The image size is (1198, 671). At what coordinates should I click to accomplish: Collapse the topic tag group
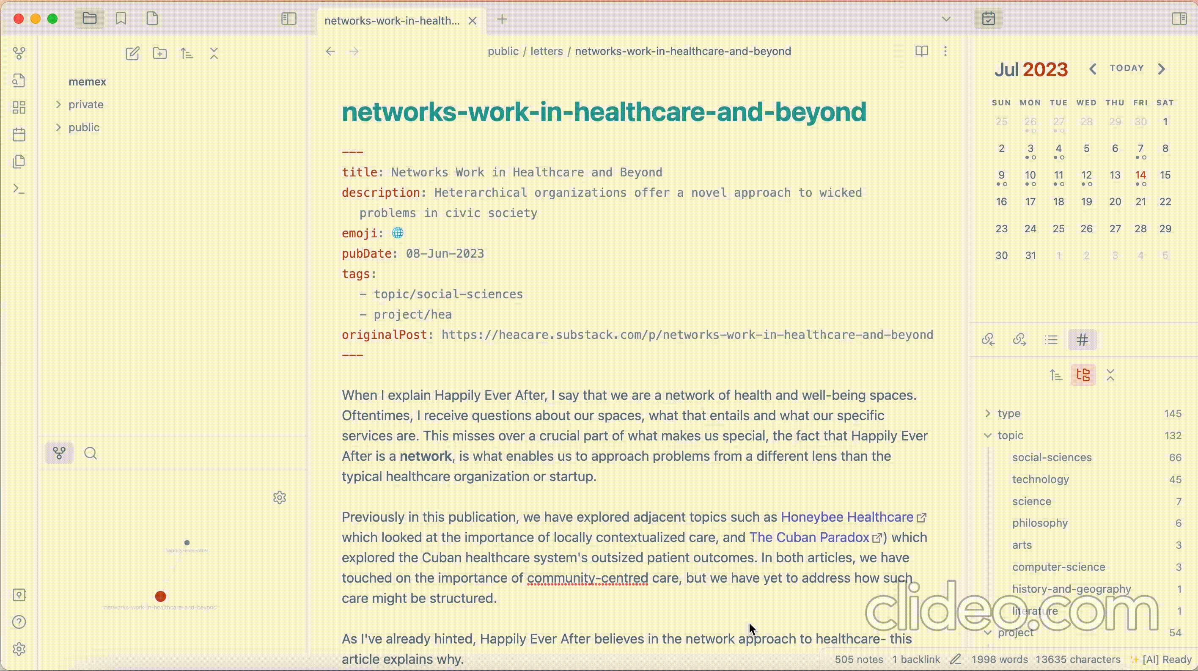pos(988,436)
